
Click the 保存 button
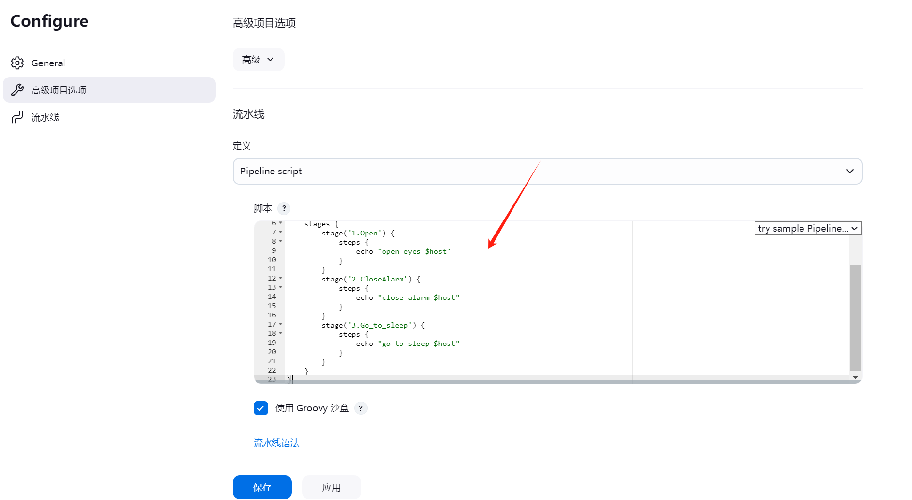[262, 487]
